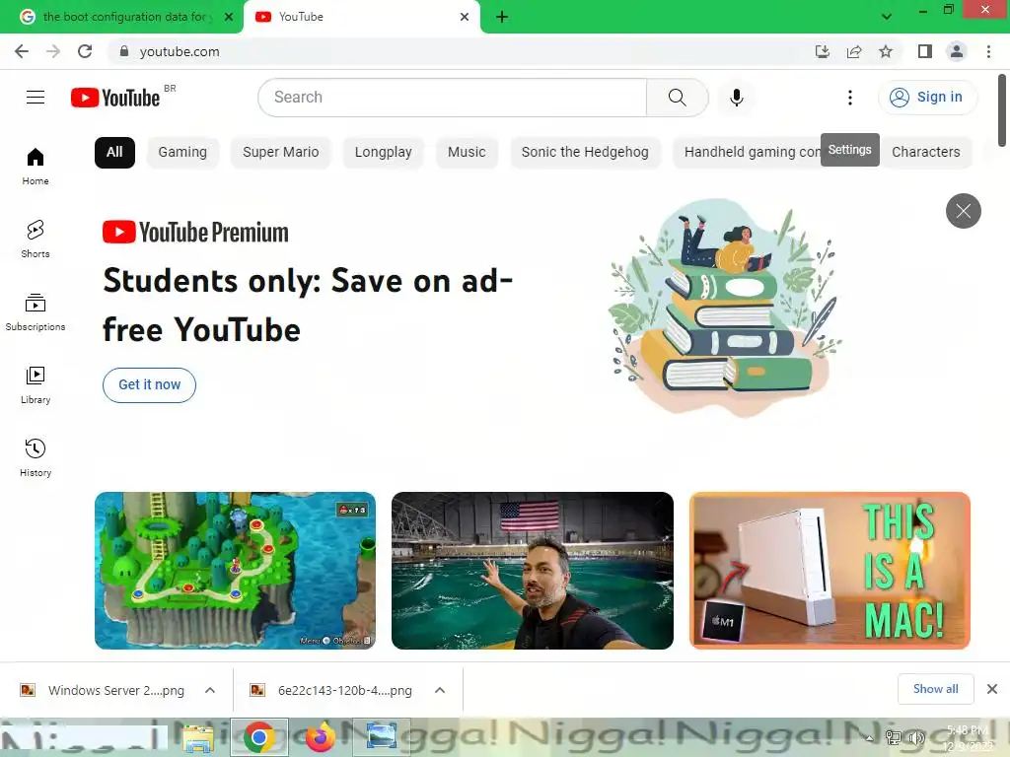Image resolution: width=1010 pixels, height=757 pixels.
Task: Select the Longplay filter chip
Action: (x=384, y=153)
